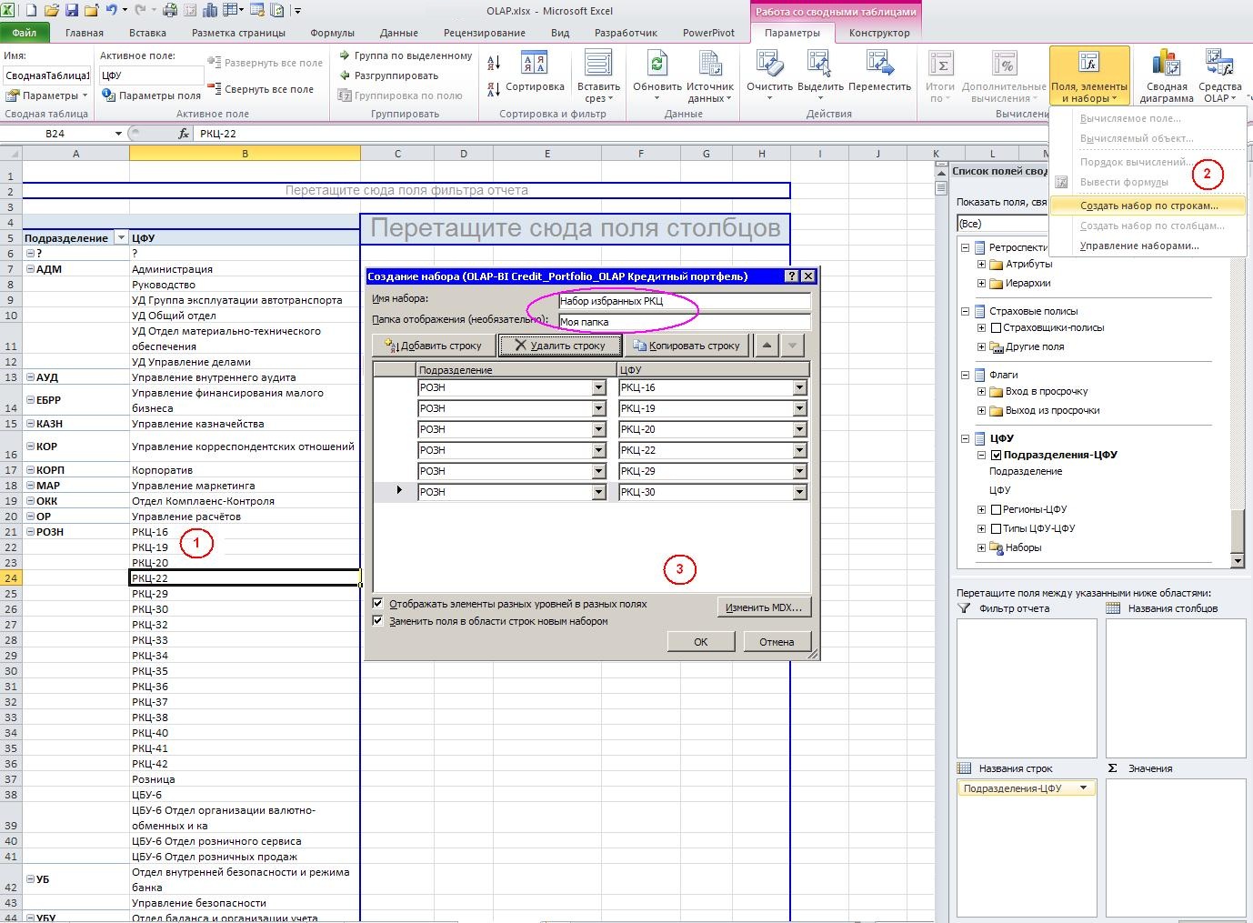
Task: Open ЦФУ dropdown showing РКЦ-30
Action: pyautogui.click(x=799, y=492)
